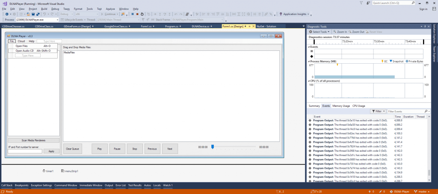Click the IP and Port number field
The width and height of the screenshot is (438, 194).
(x=25, y=151)
